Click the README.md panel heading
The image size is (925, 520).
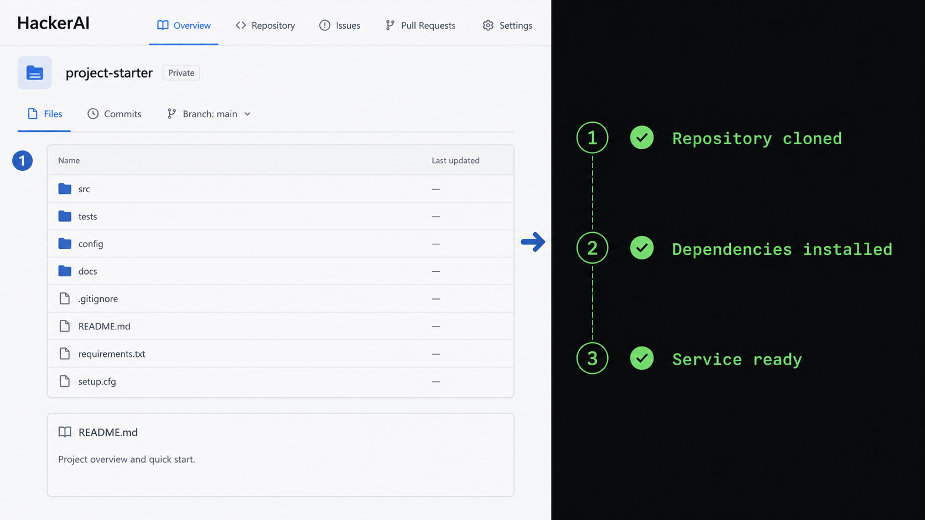pyautogui.click(x=108, y=432)
